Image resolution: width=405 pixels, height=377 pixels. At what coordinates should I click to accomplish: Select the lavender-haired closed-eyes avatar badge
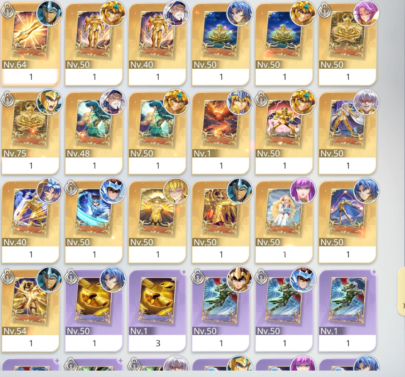pyautogui.click(x=366, y=13)
